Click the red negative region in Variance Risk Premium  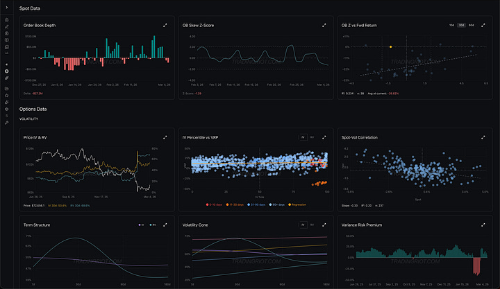[x=476, y=266]
